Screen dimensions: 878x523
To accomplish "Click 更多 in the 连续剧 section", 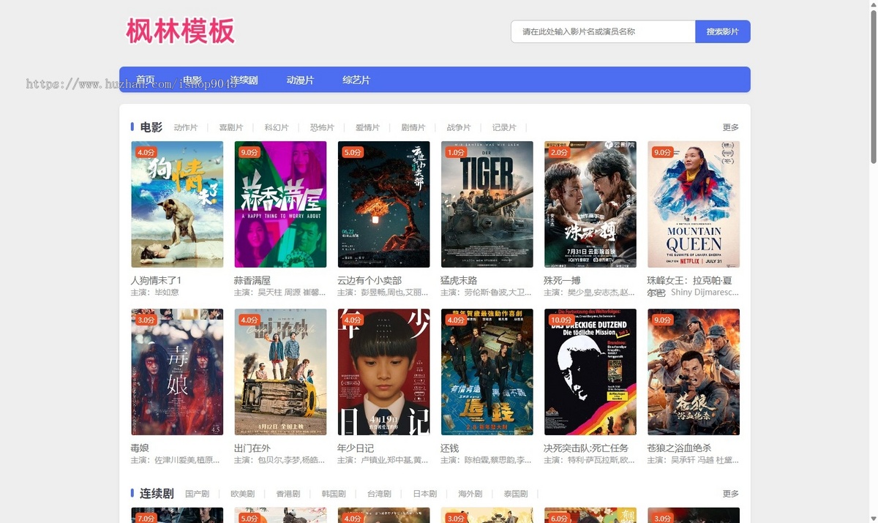I will click(731, 494).
